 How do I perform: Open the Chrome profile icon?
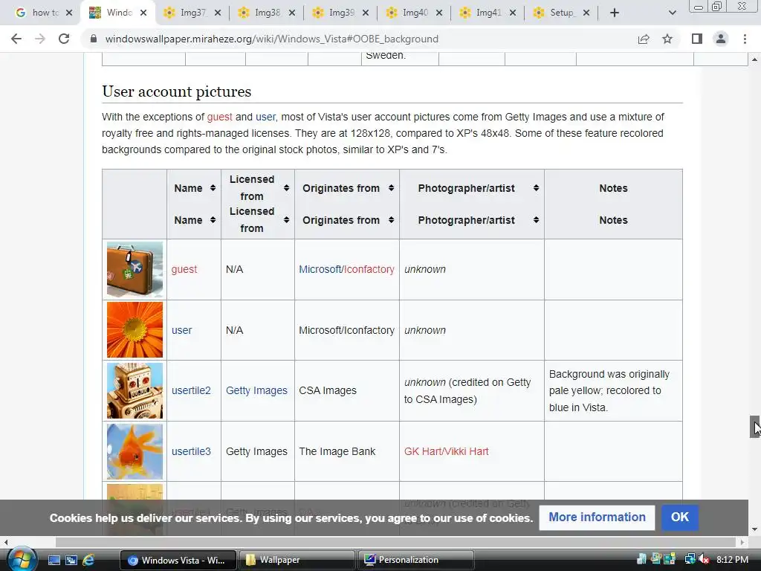tap(721, 39)
